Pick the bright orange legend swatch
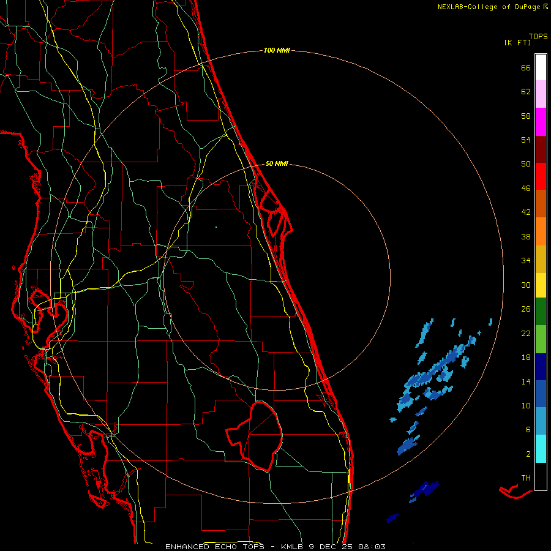The height and width of the screenshot is (551, 551). tap(541, 231)
